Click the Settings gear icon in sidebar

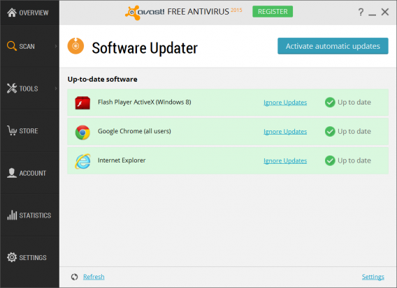12,257
